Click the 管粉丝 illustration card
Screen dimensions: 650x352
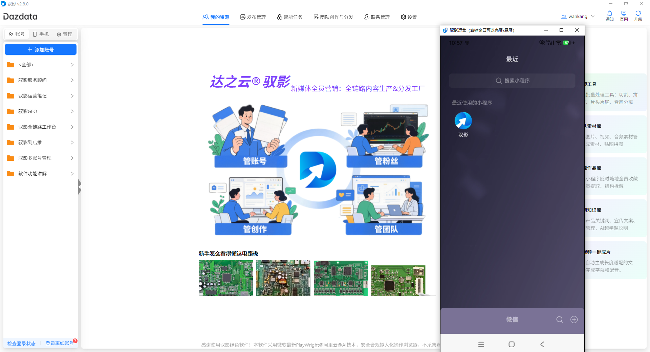point(385,136)
